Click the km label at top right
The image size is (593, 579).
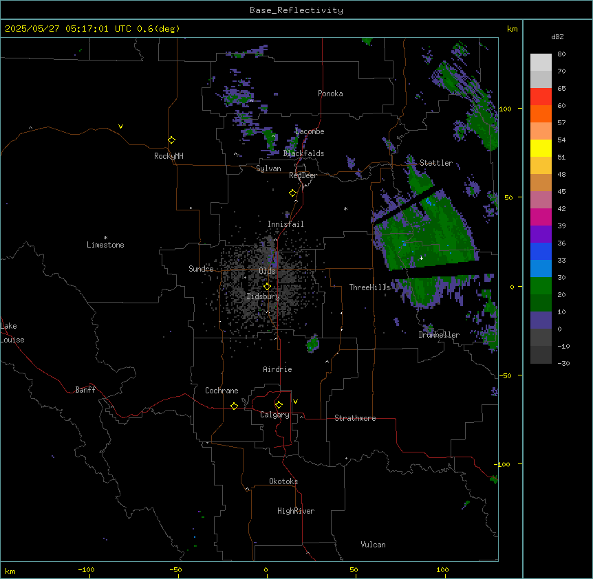(x=512, y=29)
